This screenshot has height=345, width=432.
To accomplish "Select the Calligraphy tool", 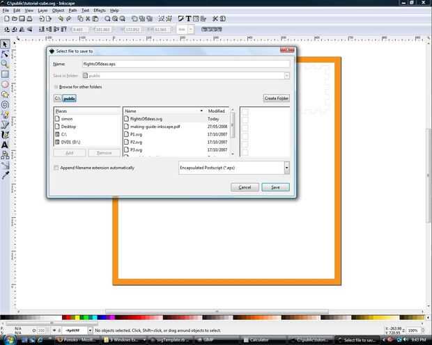I will pos(5,135).
